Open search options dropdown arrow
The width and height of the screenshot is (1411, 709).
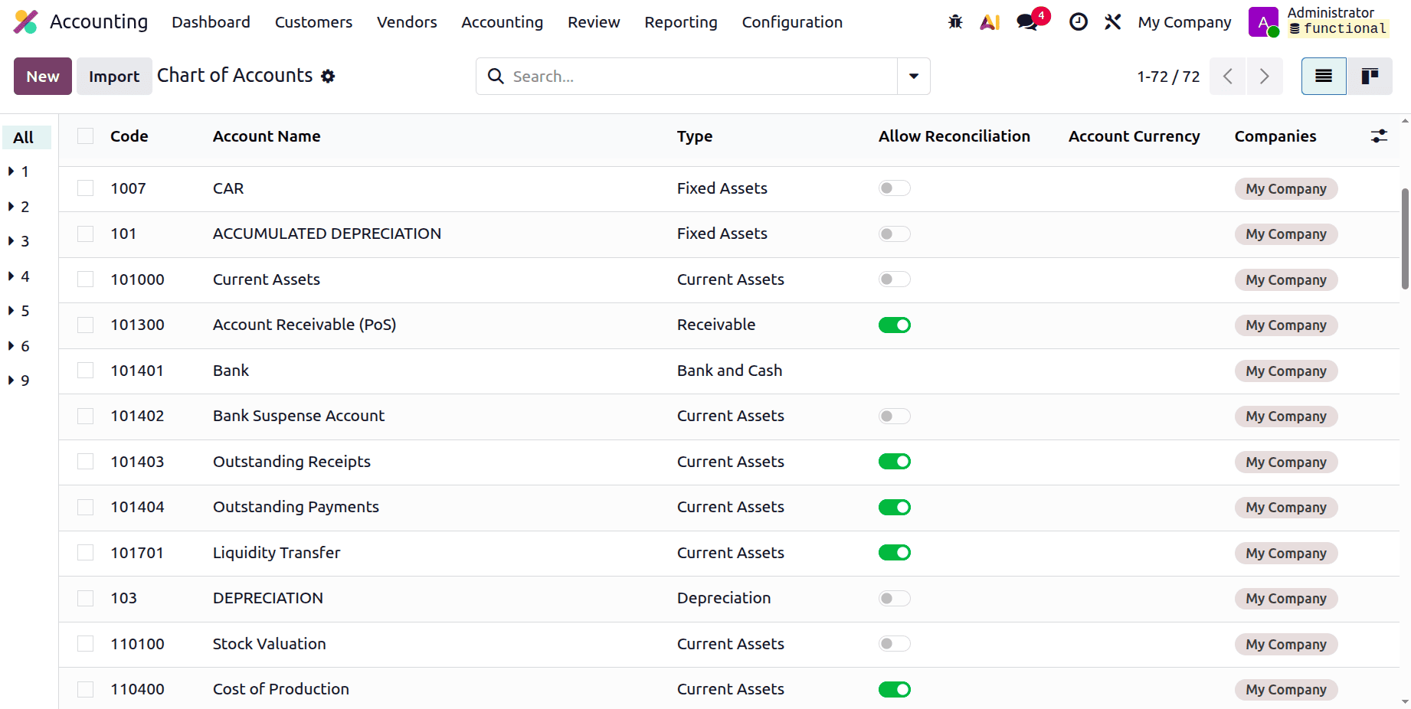(914, 77)
